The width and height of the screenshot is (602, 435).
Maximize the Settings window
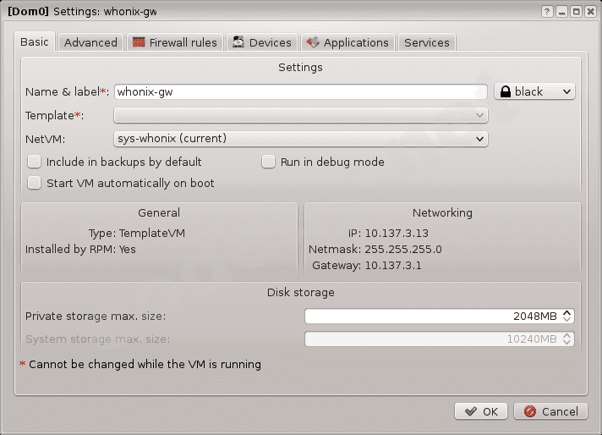click(x=577, y=12)
